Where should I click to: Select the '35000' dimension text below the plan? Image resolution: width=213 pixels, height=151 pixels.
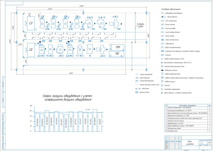tap(71, 73)
